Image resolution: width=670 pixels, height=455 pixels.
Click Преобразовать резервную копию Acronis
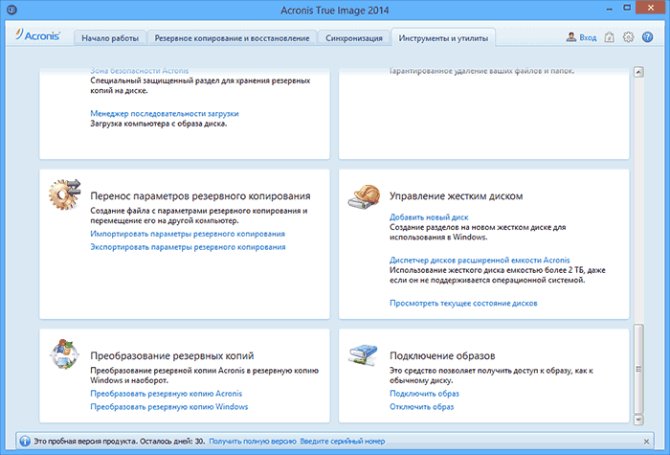[x=167, y=394]
